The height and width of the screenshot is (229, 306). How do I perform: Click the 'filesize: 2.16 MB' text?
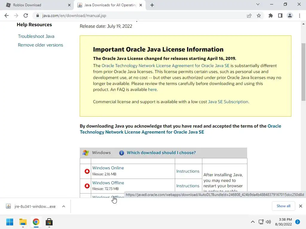coord(104,174)
